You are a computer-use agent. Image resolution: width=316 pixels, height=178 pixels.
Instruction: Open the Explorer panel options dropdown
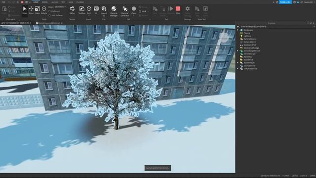click(x=308, y=23)
